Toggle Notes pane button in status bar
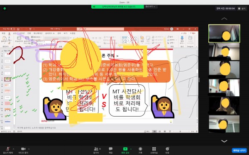249x155 pixels. click(147, 131)
